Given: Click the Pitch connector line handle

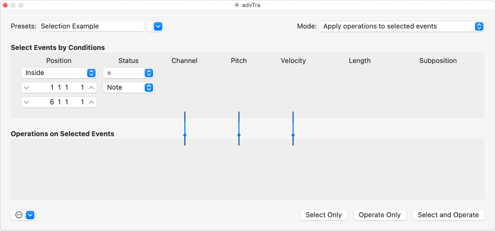Looking at the screenshot, I should 239,135.
